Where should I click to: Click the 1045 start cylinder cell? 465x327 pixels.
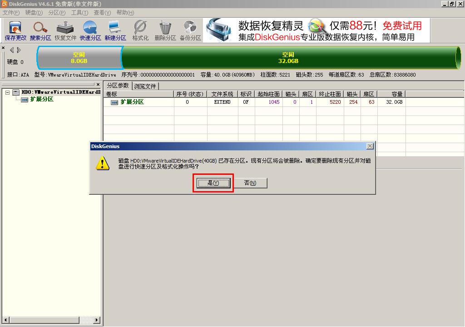(269, 102)
